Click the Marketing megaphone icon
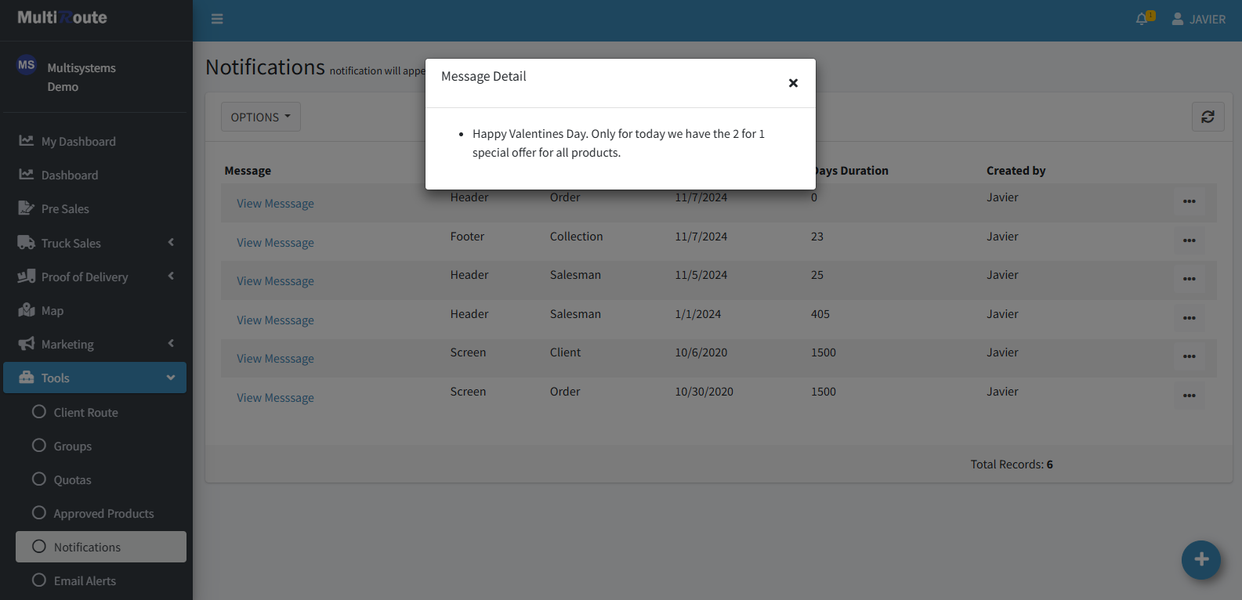 (27, 344)
